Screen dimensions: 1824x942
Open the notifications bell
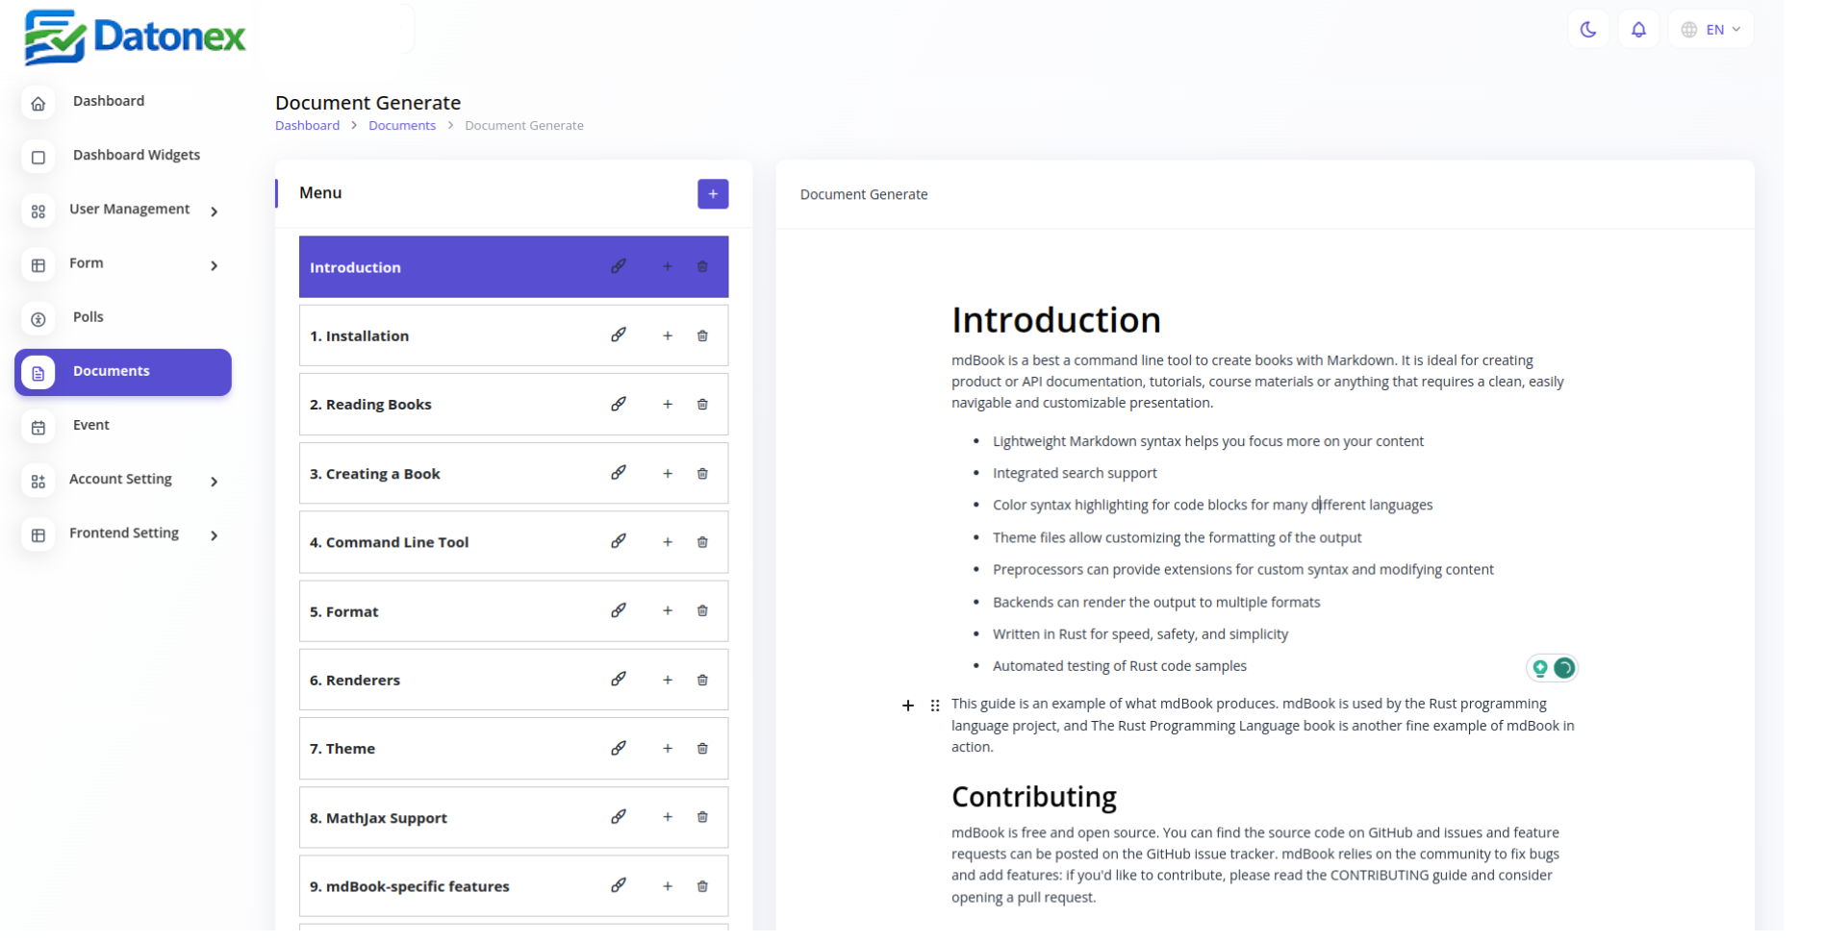tap(1637, 30)
